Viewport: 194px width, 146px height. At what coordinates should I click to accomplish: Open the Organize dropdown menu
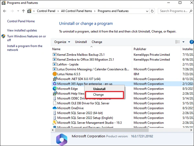pos(62,42)
